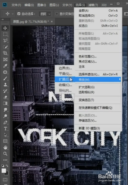Expand tool preset arrow beside Move icon
The image size is (128, 185).
[x=13, y=14]
